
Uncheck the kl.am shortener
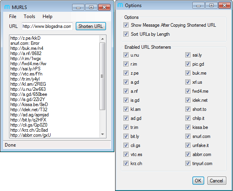pyautogui.click(x=126, y=109)
